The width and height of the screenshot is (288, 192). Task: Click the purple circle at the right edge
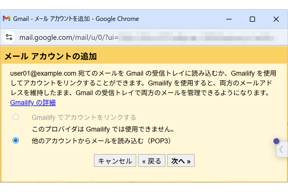(276, 141)
